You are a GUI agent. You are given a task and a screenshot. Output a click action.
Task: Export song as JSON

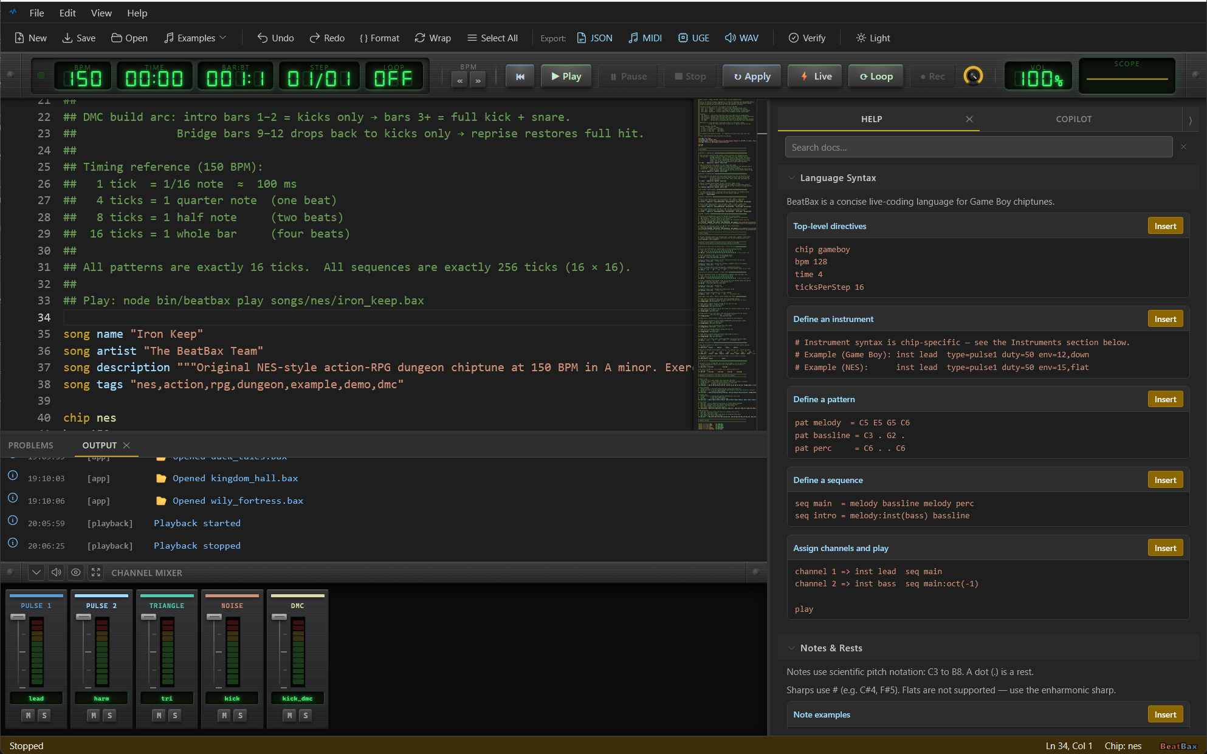tap(594, 38)
